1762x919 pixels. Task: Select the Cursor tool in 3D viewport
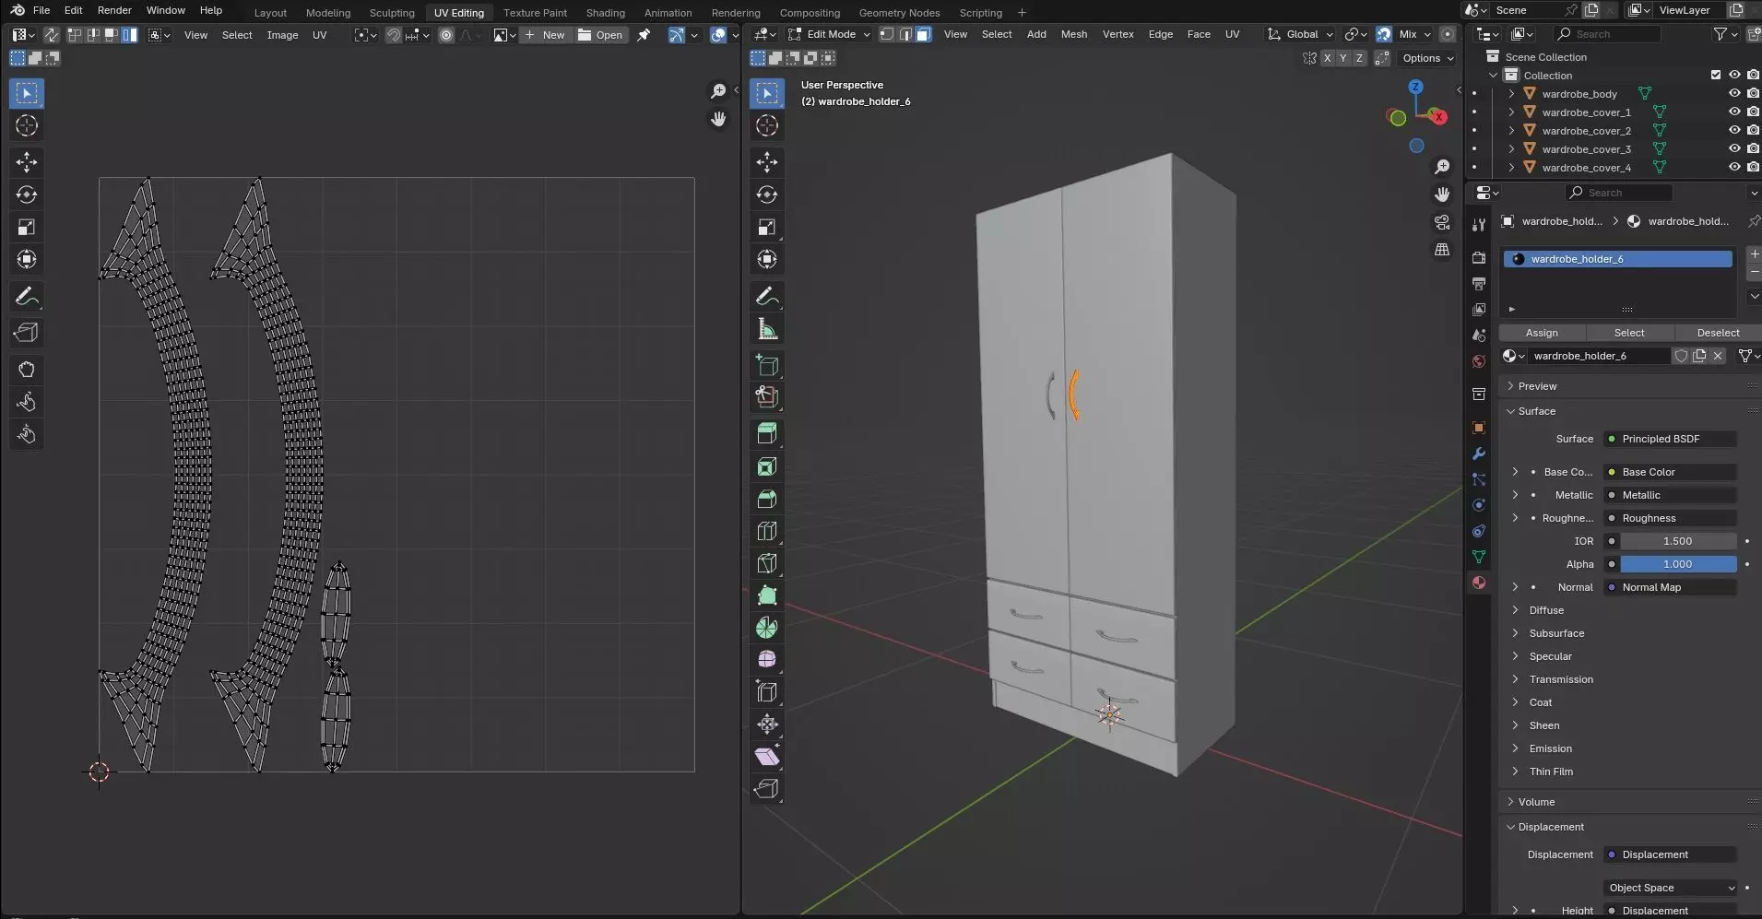767,125
